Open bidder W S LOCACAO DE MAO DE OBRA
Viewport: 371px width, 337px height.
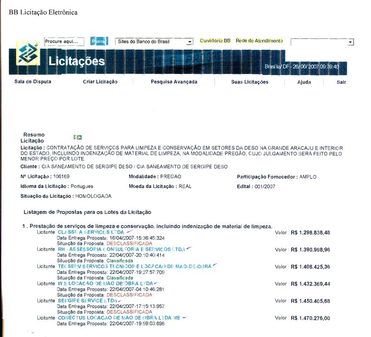pos(105,283)
